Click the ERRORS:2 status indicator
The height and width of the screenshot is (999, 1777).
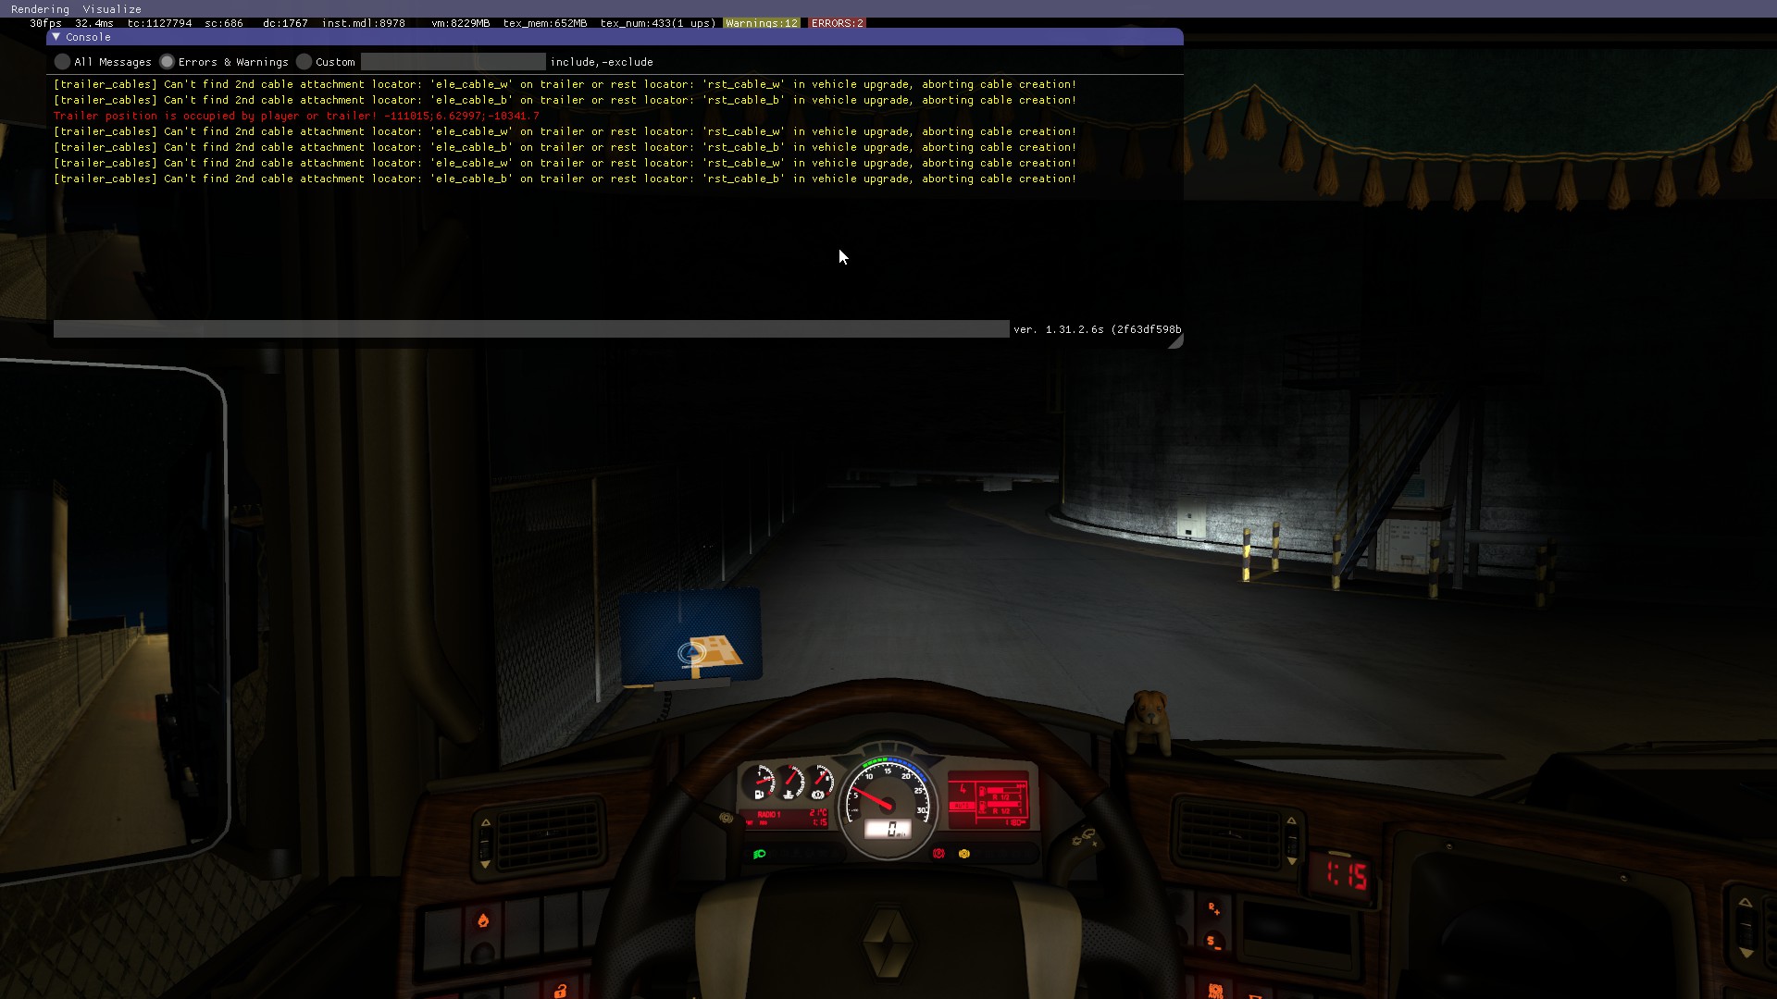pyautogui.click(x=837, y=23)
